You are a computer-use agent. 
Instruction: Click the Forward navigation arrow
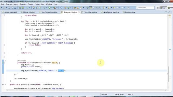tap(122, 8)
